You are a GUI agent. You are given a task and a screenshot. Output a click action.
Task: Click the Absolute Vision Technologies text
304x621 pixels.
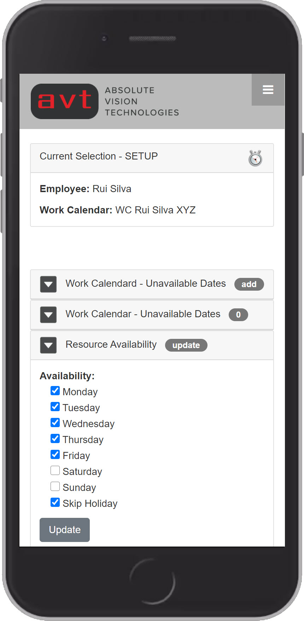tap(142, 101)
